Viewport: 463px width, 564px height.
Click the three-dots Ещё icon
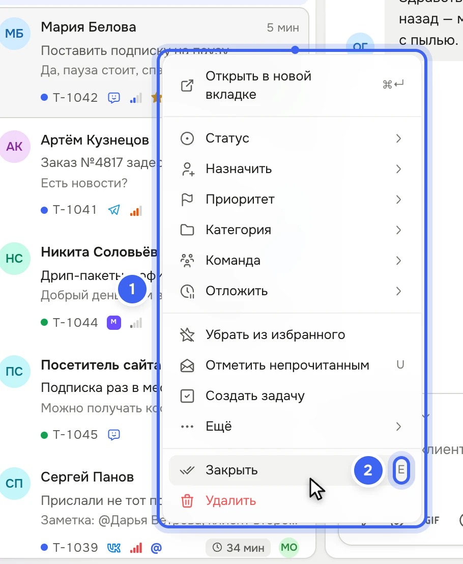(187, 427)
